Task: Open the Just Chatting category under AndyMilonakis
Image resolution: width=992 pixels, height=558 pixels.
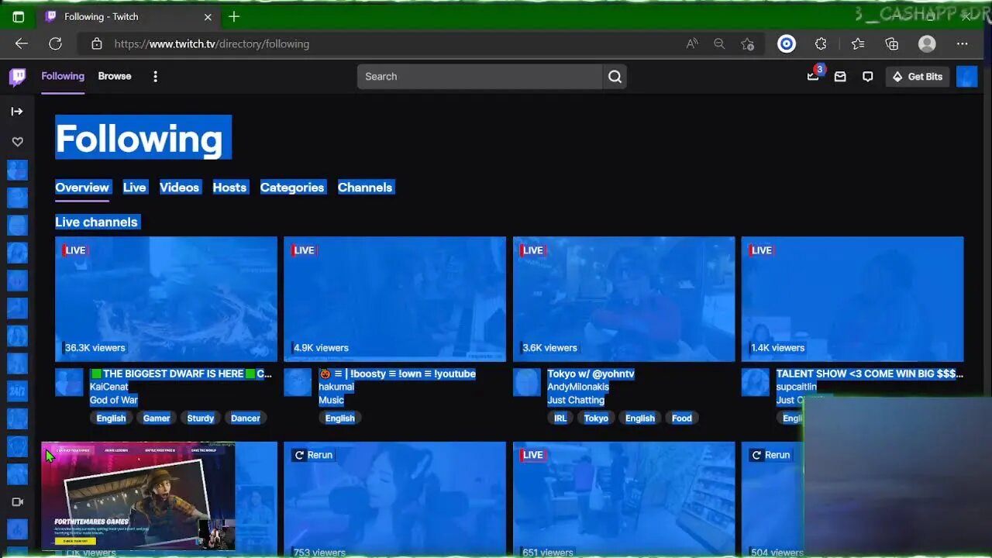Action: [x=576, y=400]
